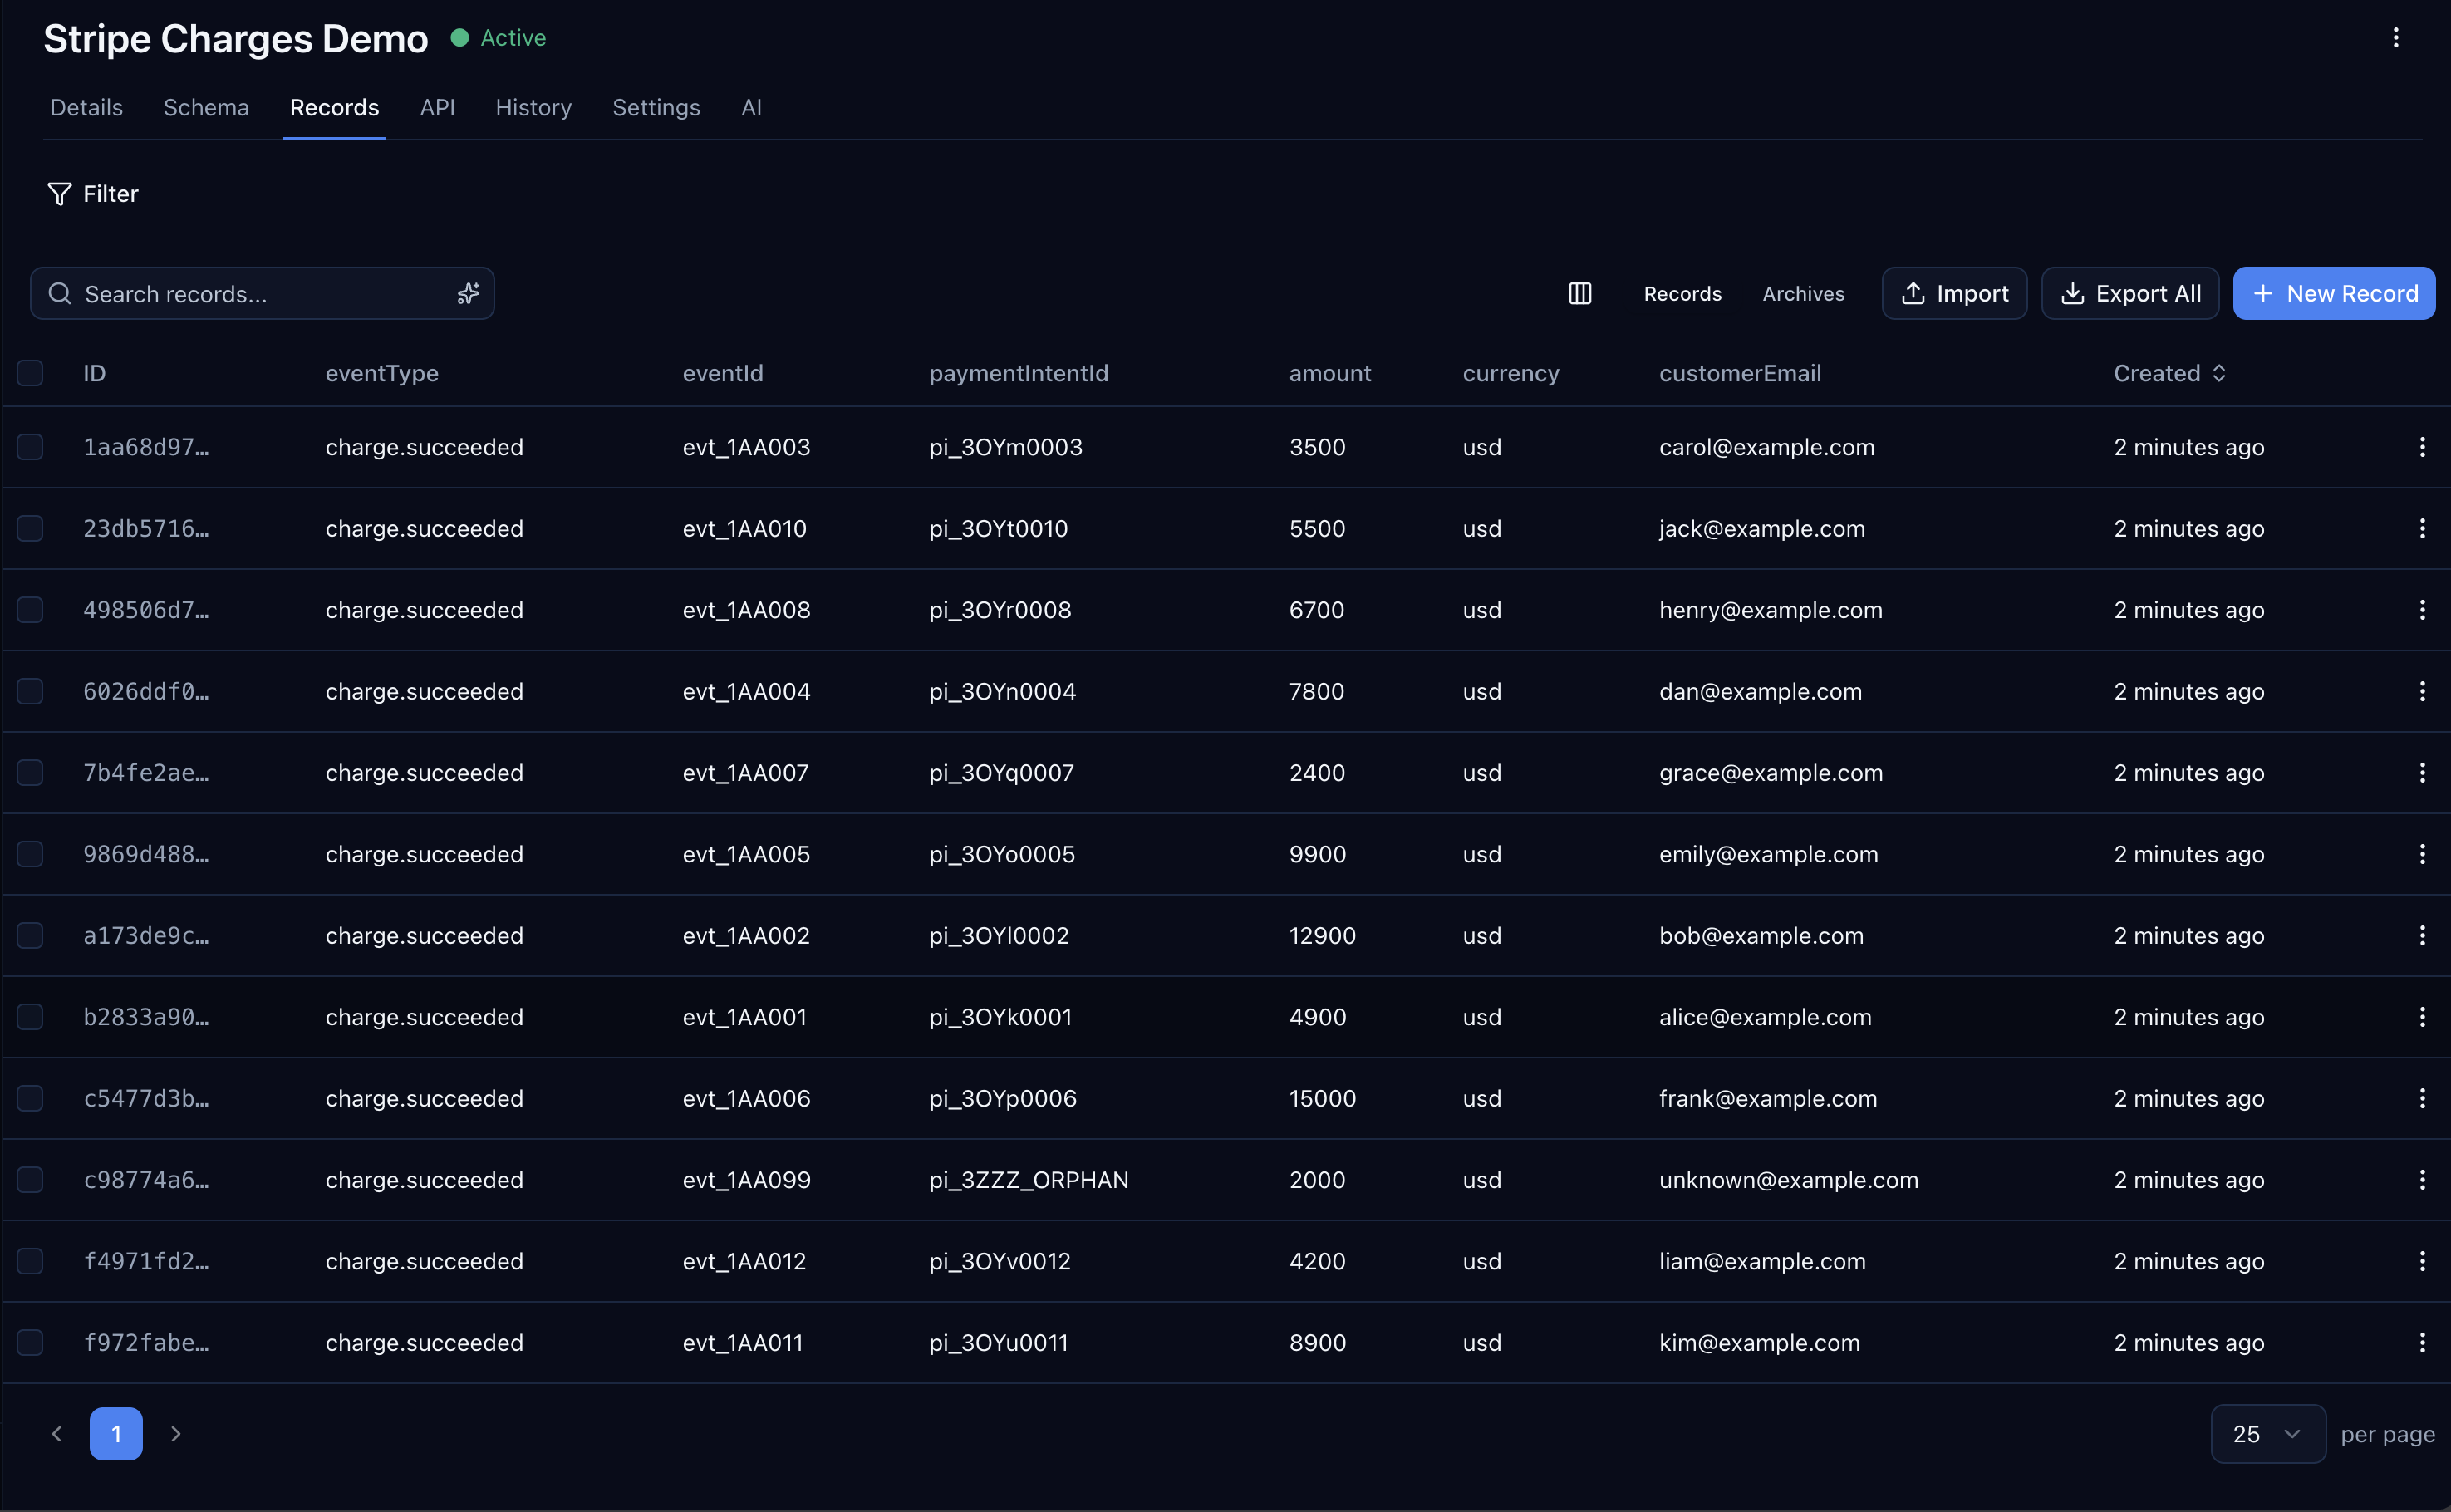Click the Filter funnel icon
Screen dimensions: 2451x1512
coord(60,194)
